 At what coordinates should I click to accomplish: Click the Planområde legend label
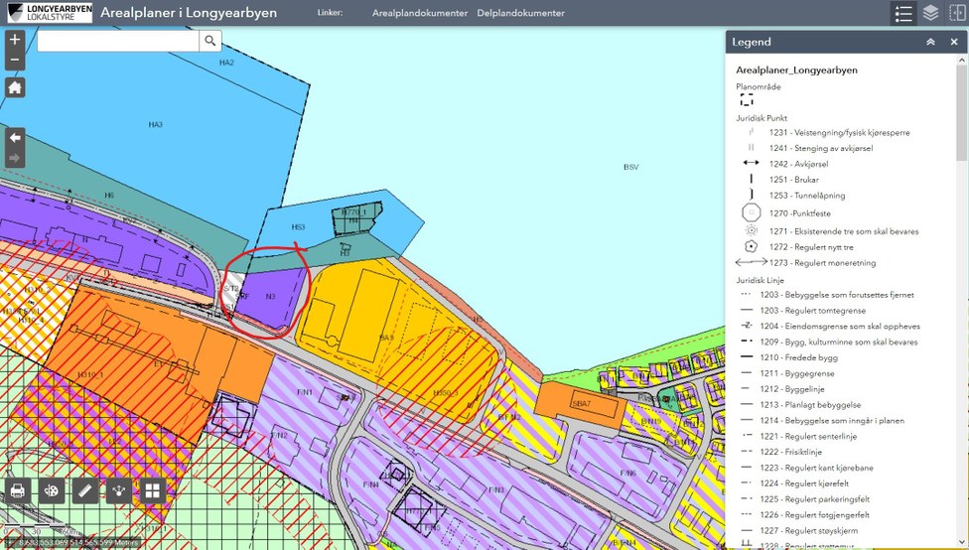(x=759, y=86)
